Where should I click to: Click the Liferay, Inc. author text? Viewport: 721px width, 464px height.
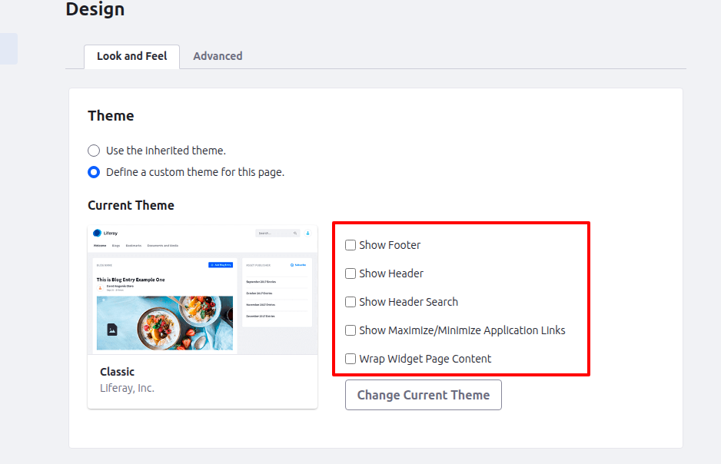tap(128, 388)
